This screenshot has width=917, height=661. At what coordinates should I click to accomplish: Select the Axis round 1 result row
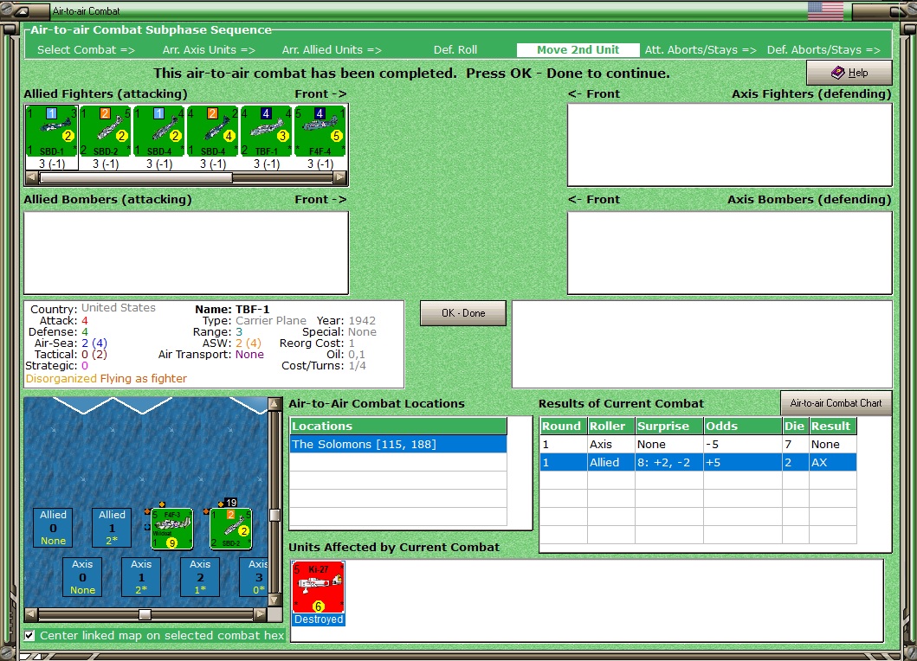tap(698, 444)
